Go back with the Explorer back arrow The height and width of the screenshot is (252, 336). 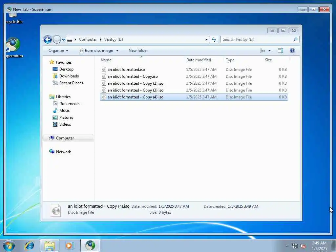(48, 39)
